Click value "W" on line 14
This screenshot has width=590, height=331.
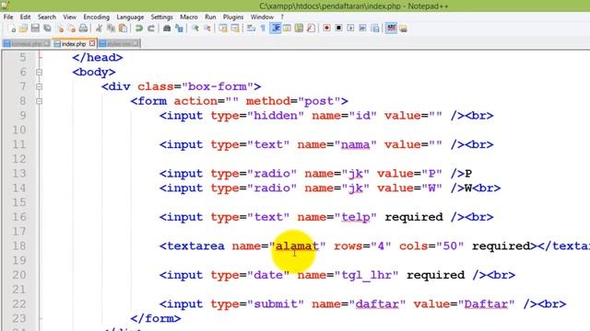point(431,188)
